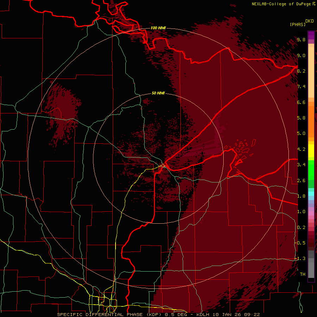
Task: Click the purple swatch atop the color bar
Action: [311, 36]
